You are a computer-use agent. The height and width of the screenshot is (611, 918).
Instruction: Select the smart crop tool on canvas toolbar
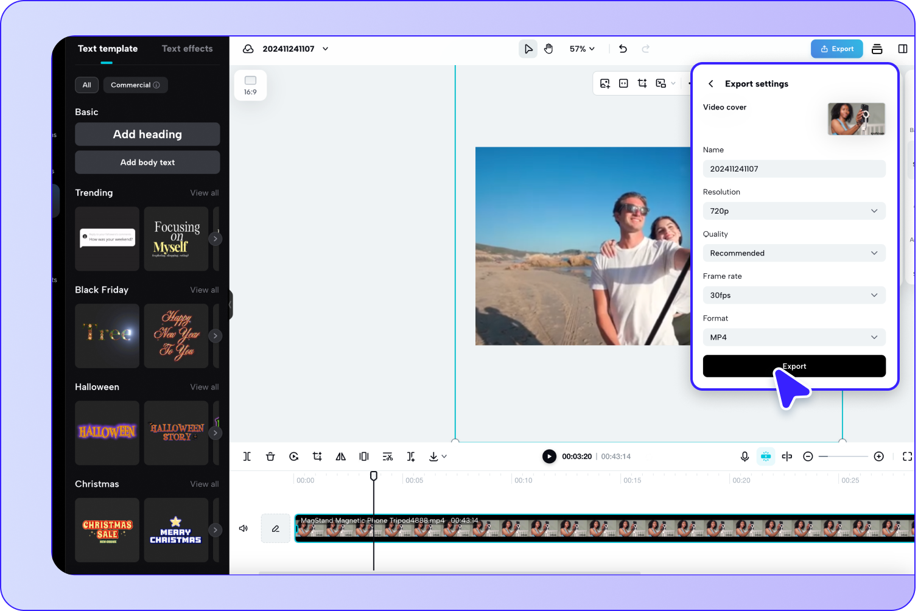(x=642, y=83)
